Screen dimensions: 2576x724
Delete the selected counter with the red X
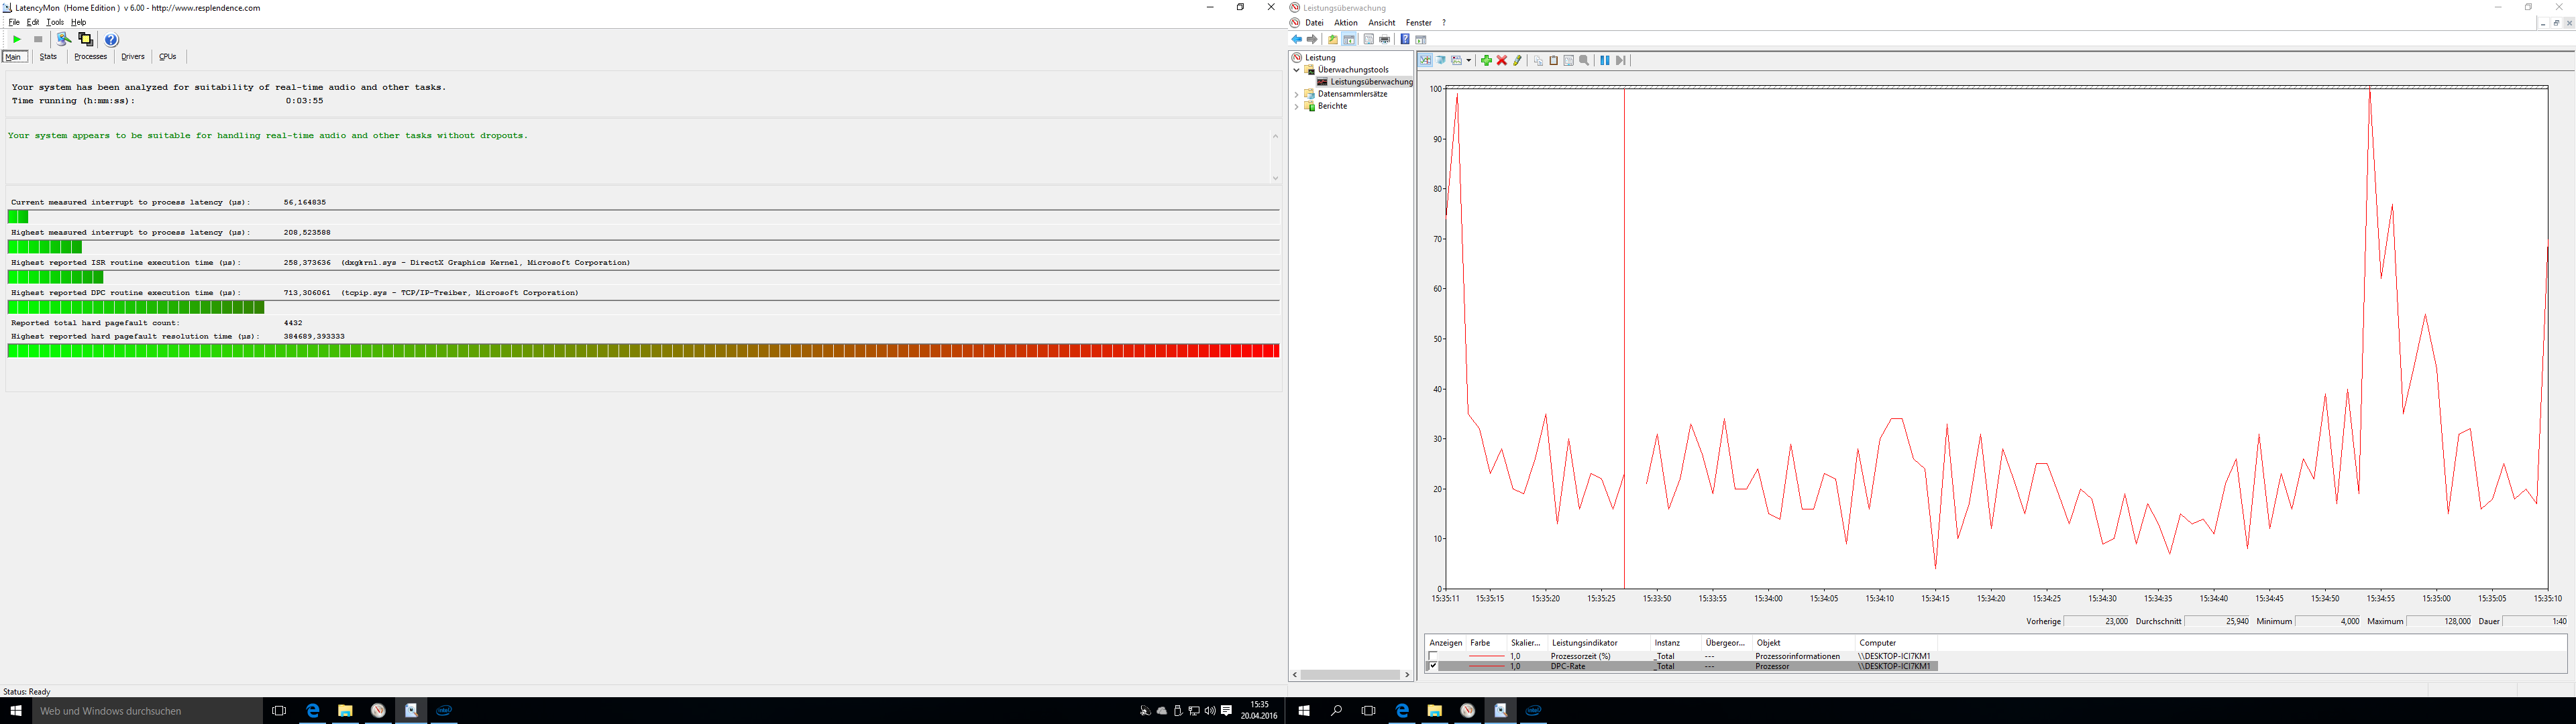(1501, 61)
